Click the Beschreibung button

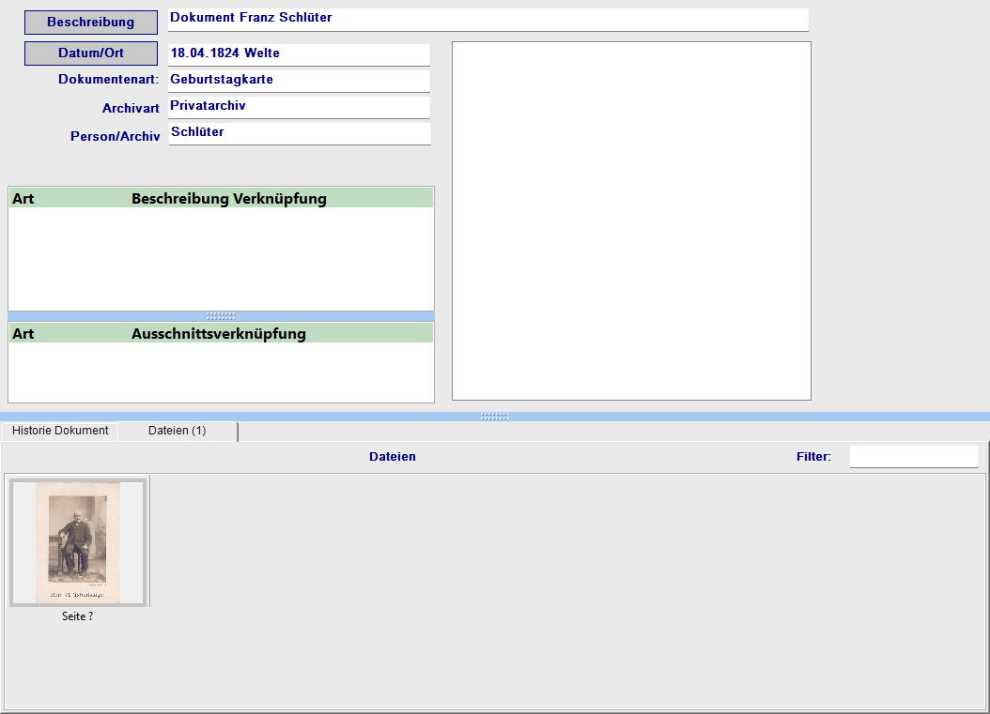pyautogui.click(x=90, y=23)
